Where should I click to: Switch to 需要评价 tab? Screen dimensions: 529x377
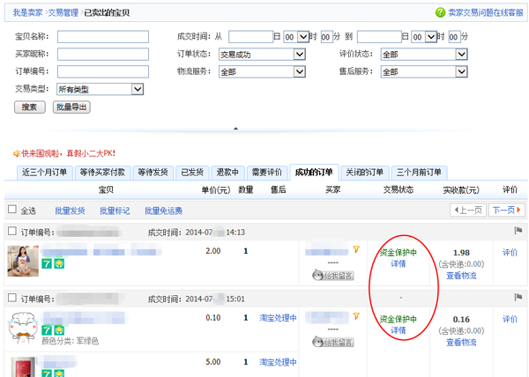(x=267, y=173)
